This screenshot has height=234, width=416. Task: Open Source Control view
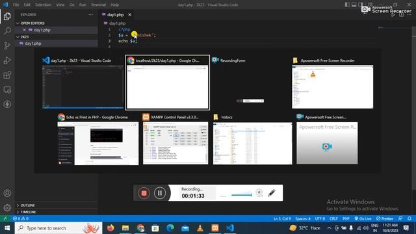[x=7, y=45]
